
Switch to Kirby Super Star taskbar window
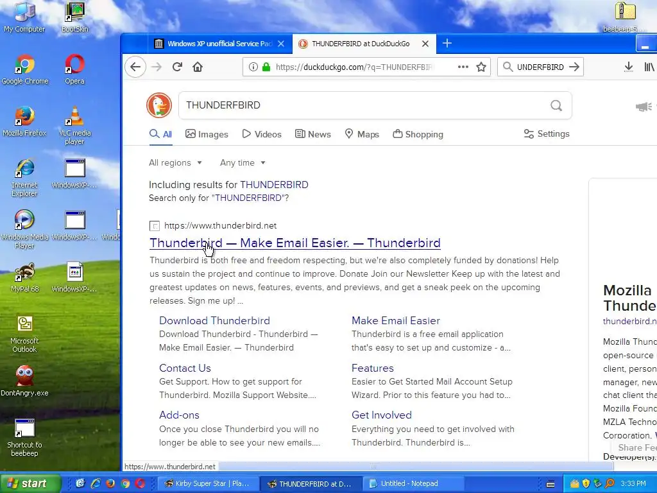207,483
